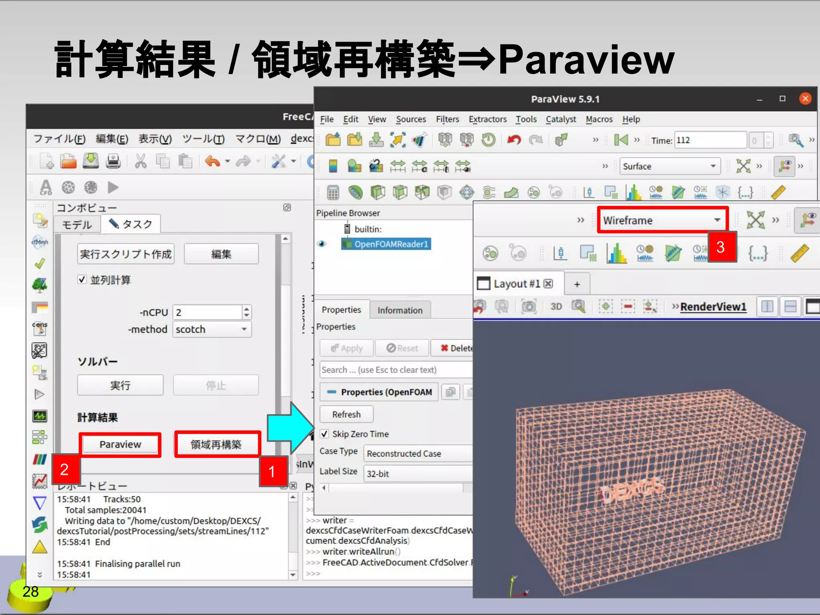Click the FreeCAD cut scissors icon
820x615 pixels.
[141, 161]
